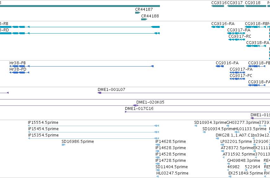Select transcript CG9317-RC
Image resolution: width=270 pixels, height=178 pixels.
tap(237, 40)
